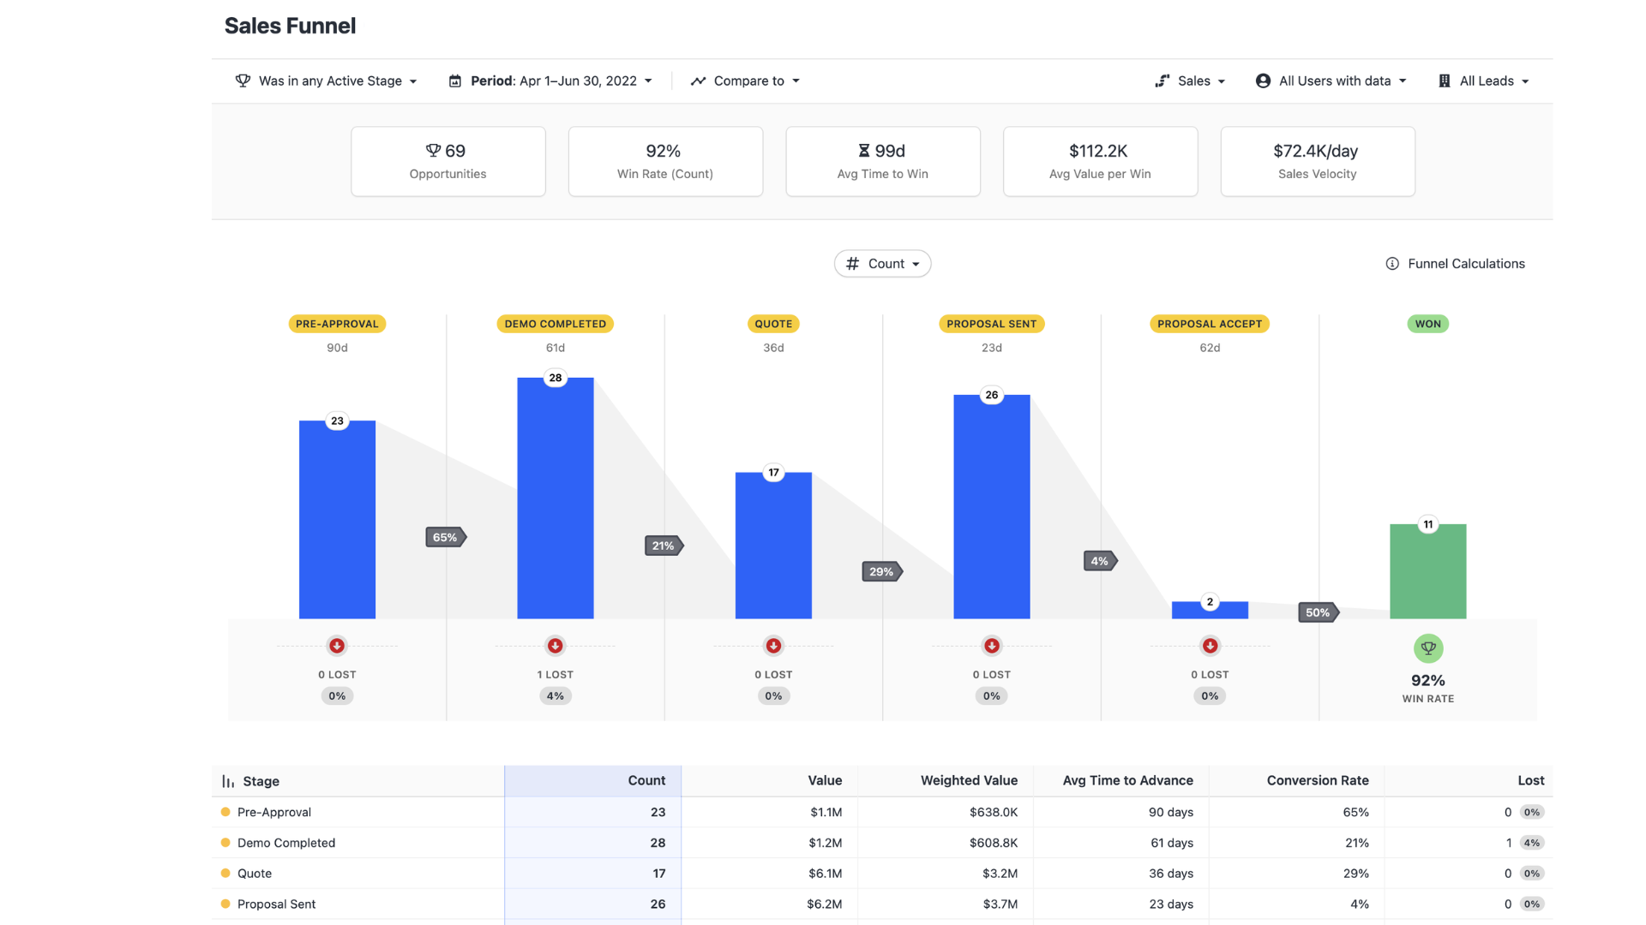Expand the Compare to dropdown
Viewport: 1646px width, 925px height.
coord(746,81)
